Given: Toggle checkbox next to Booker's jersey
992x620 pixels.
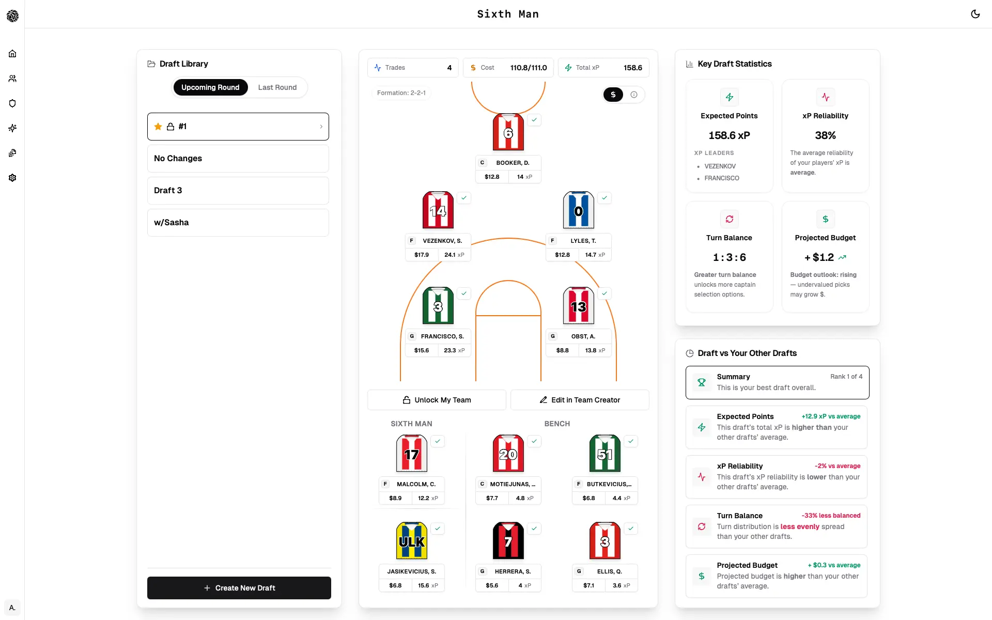Looking at the screenshot, I should click(534, 120).
